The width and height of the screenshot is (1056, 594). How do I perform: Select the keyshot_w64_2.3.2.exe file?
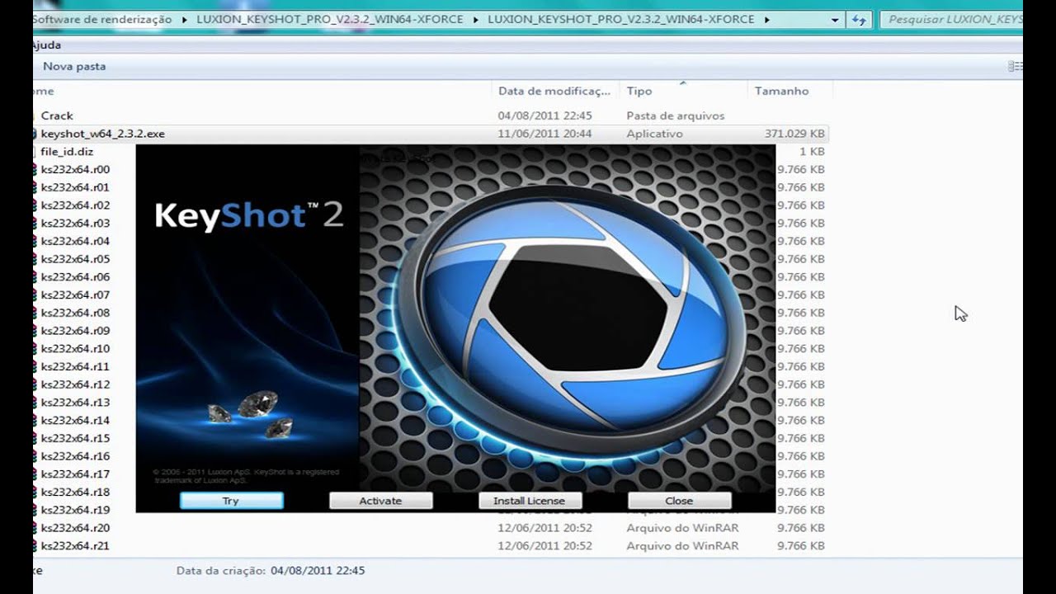(x=103, y=134)
